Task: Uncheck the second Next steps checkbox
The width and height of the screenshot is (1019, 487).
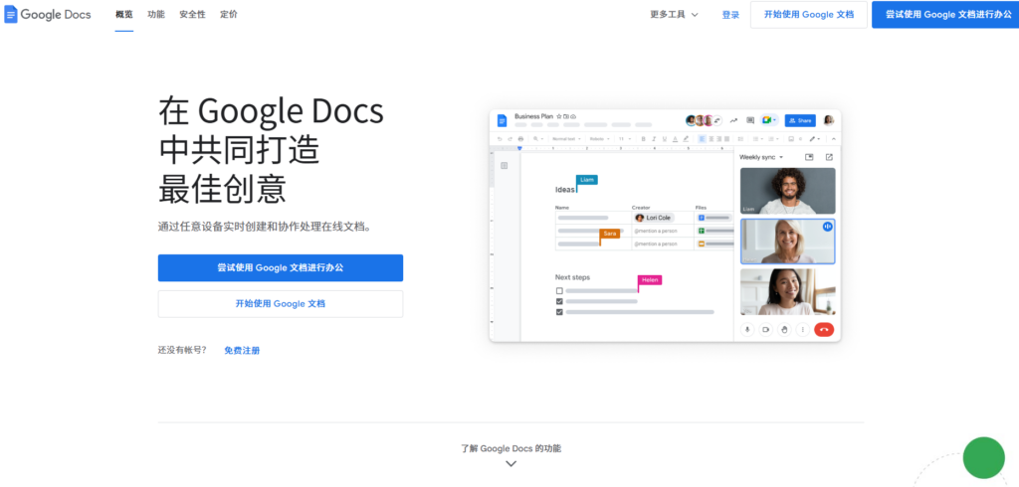Action: tap(559, 301)
